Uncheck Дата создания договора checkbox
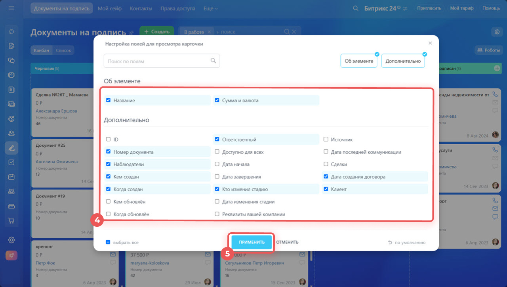This screenshot has width=507, height=287. pos(326,177)
